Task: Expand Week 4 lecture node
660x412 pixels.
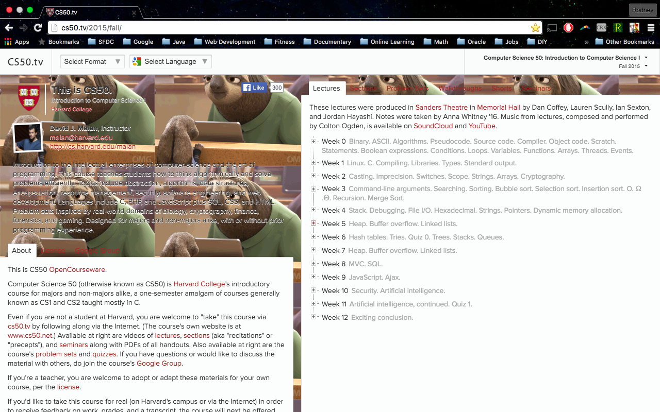Action: 313,210
